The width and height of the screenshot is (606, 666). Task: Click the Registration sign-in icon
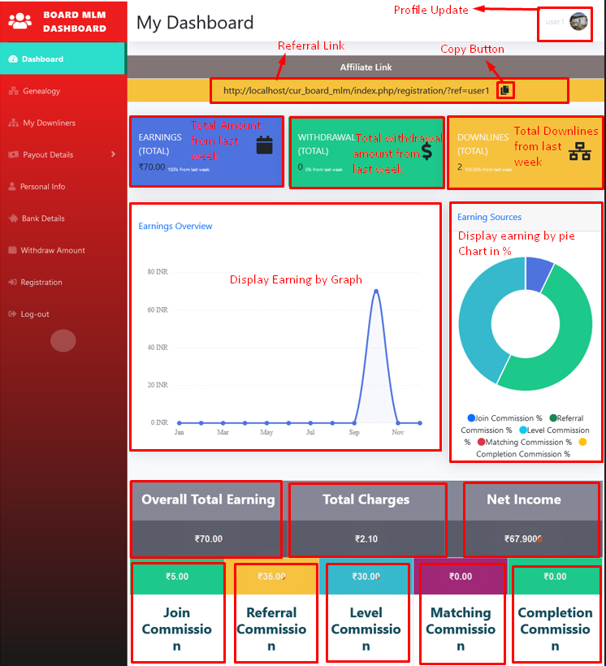tap(12, 282)
